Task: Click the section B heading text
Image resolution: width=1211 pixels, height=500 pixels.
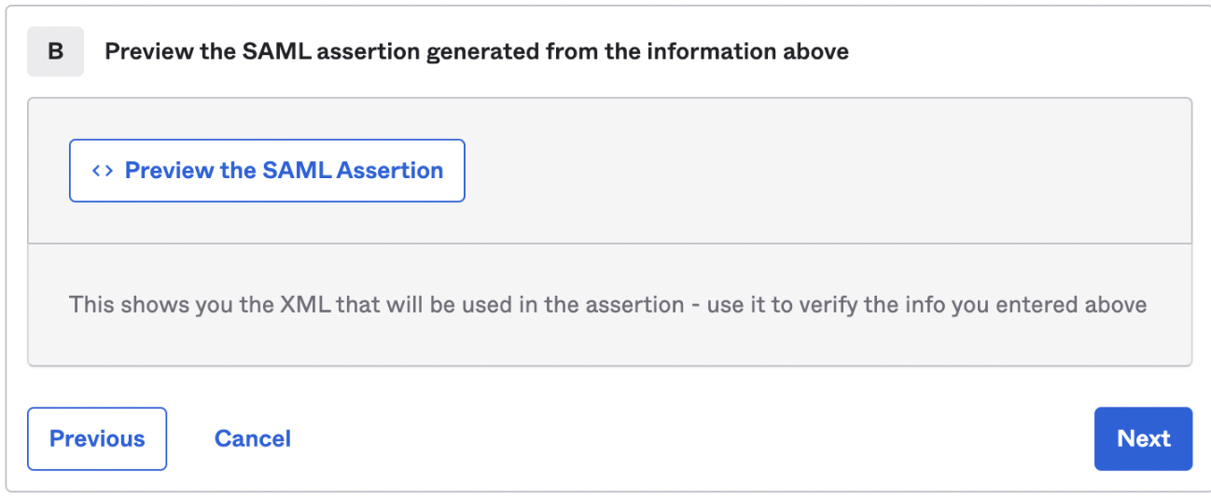Action: tap(477, 51)
